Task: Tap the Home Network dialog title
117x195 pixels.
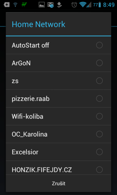Action: pos(38,24)
